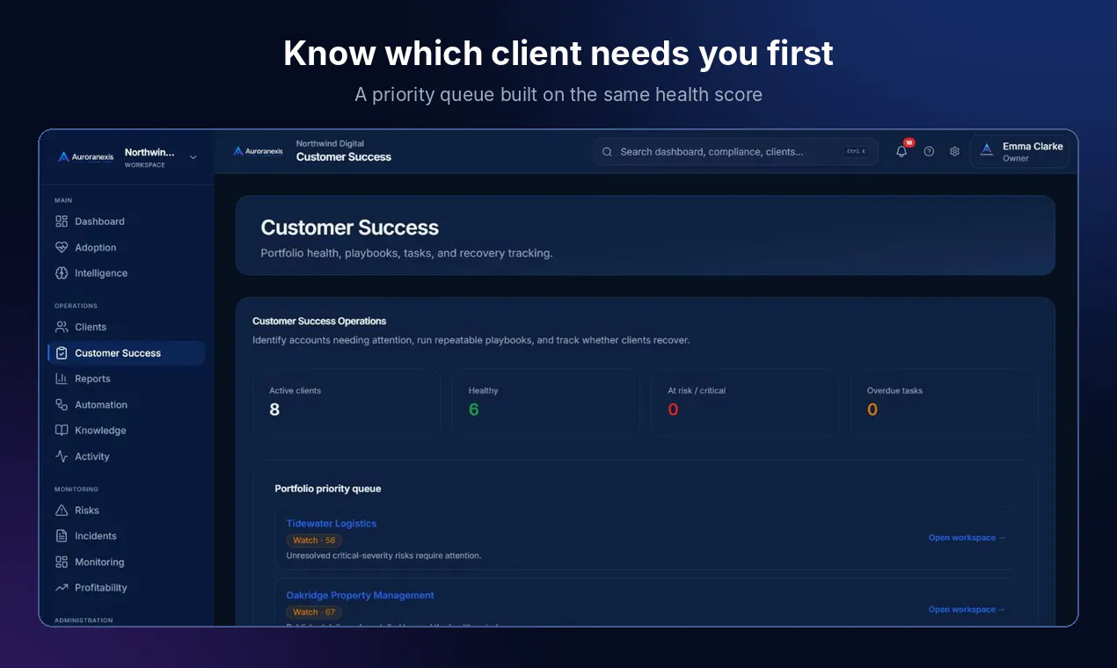Open the notifications bell icon
1117x668 pixels.
point(902,151)
